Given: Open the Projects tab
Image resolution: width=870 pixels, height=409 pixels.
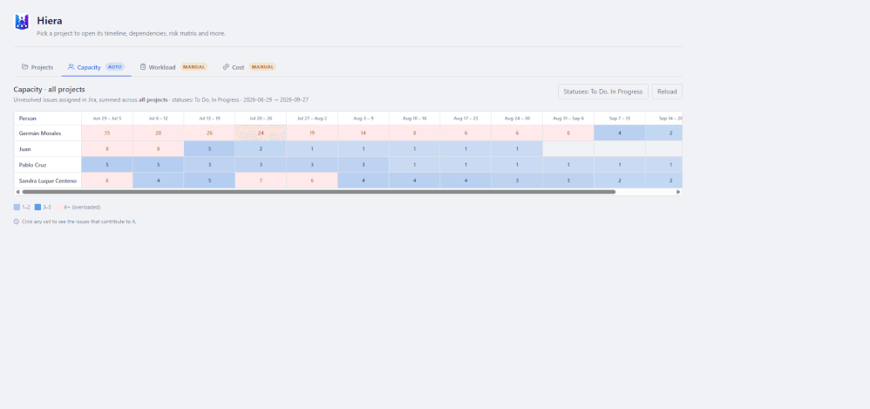Looking at the screenshot, I should (37, 67).
